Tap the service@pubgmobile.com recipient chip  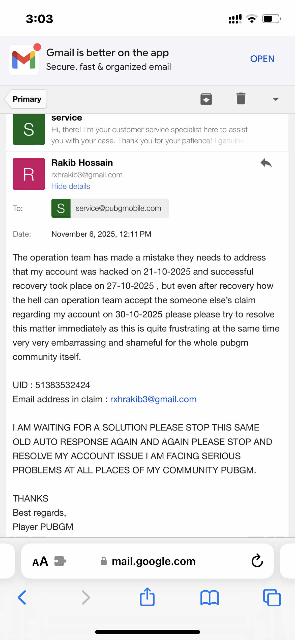click(x=110, y=208)
